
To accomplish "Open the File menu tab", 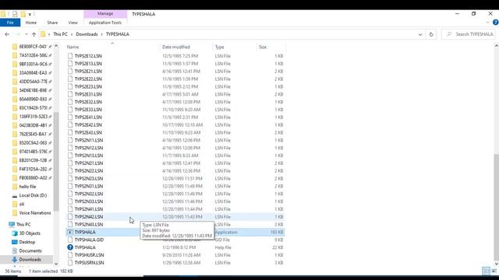I will 10,23.
